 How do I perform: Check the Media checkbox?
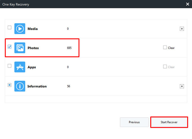click(9, 27)
